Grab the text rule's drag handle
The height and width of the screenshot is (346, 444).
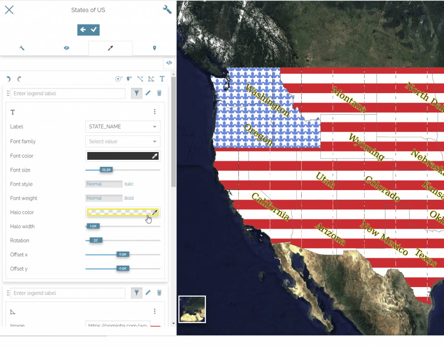point(8,93)
